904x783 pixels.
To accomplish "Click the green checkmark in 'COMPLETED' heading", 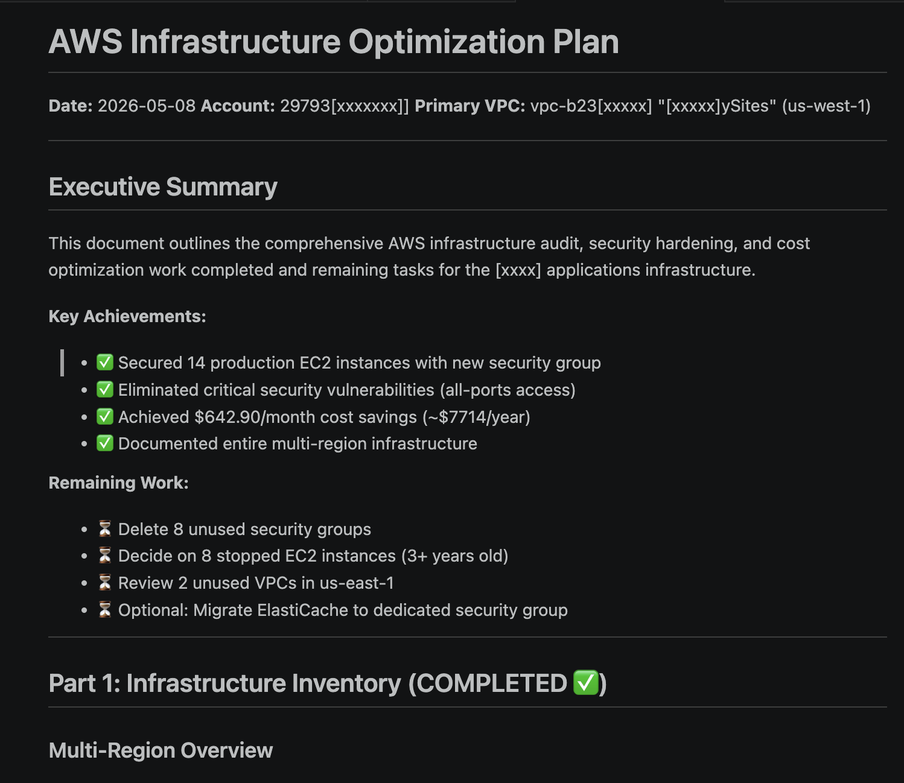I will (x=585, y=682).
